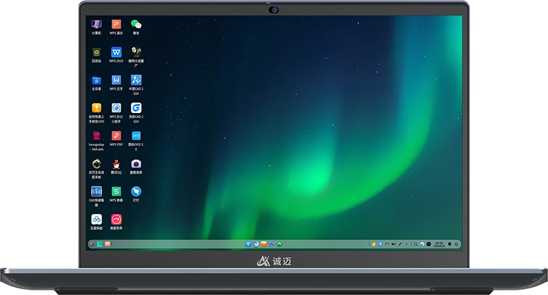This screenshot has height=295, width=548.
Task: Open the 微信 (WeChat) desktop icon
Action: pos(136,25)
